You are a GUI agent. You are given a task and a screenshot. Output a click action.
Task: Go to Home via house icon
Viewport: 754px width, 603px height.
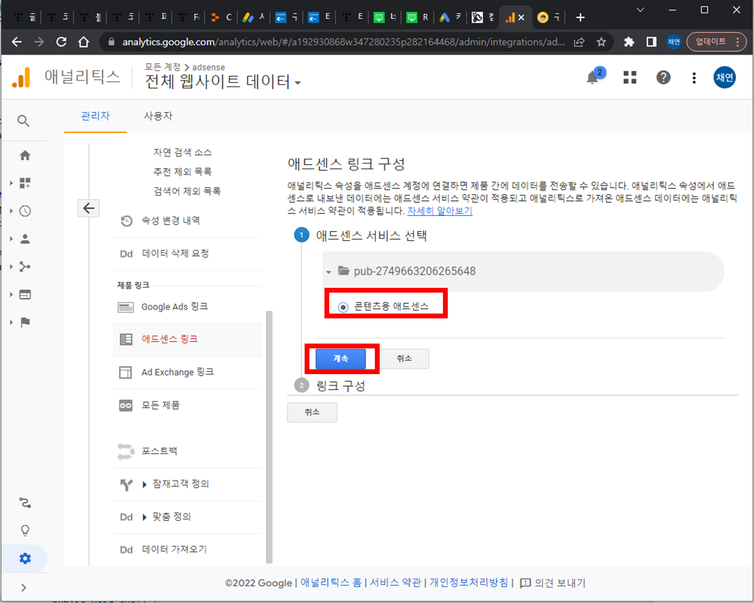pyautogui.click(x=25, y=155)
